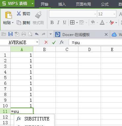Click cell A10 containing 1
Image resolution: width=122 pixels, height=126 pixels.
click(x=22, y=106)
